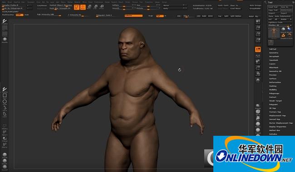
Task: Open the material sphere picker on left shelf
Action: coord(5,39)
